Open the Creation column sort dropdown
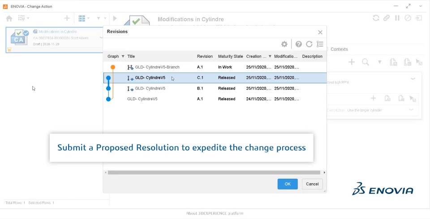The width and height of the screenshot is (430, 219). [x=270, y=56]
